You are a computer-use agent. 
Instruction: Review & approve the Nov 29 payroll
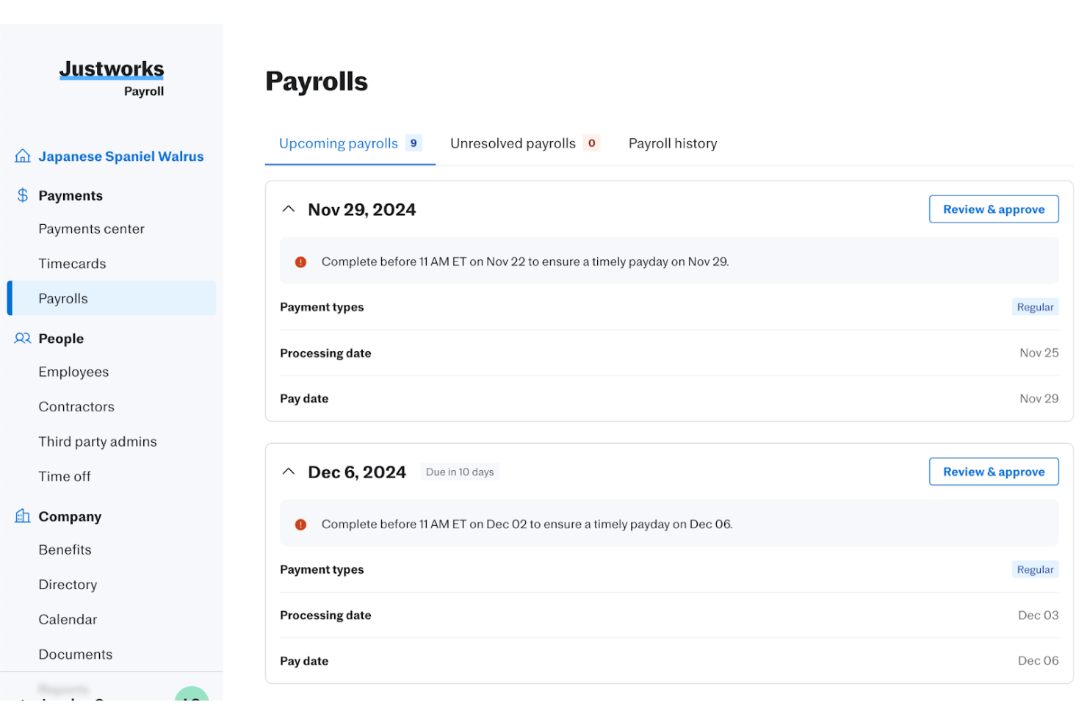993,209
